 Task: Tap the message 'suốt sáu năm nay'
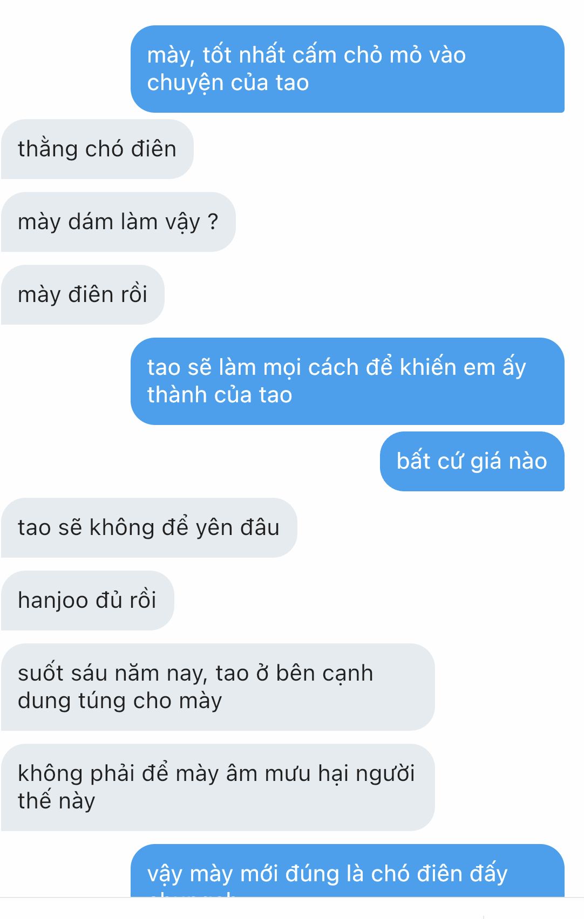pyautogui.click(x=218, y=687)
